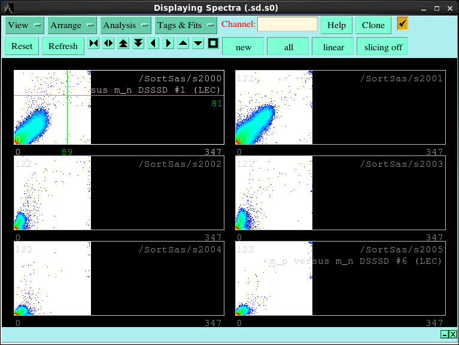Toggle the orange checkmark box beside Clone
This screenshot has height=345, width=459.
coord(403,24)
